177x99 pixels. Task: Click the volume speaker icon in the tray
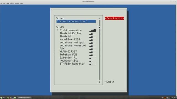coord(176,98)
